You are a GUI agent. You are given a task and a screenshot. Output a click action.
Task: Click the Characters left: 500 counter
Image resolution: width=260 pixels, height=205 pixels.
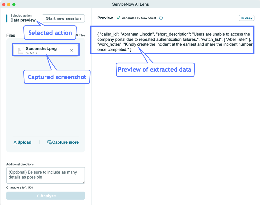coord(20,187)
